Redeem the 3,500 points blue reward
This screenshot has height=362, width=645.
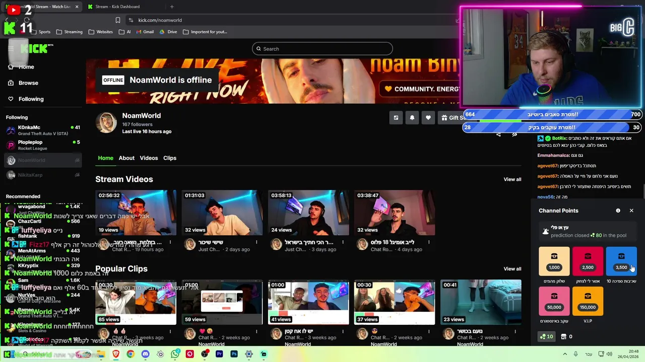pos(621,261)
